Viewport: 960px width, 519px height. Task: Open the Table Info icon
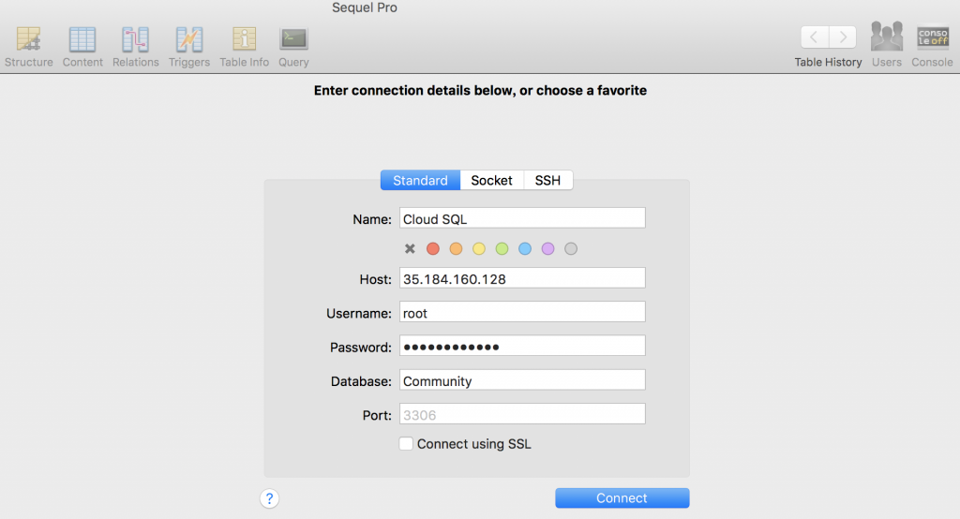pos(244,39)
